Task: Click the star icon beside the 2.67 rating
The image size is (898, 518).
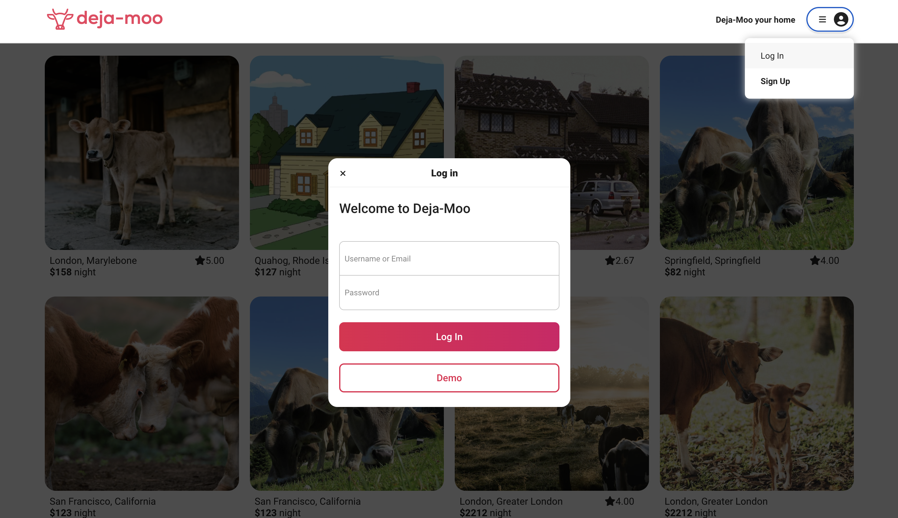Action: pos(610,261)
